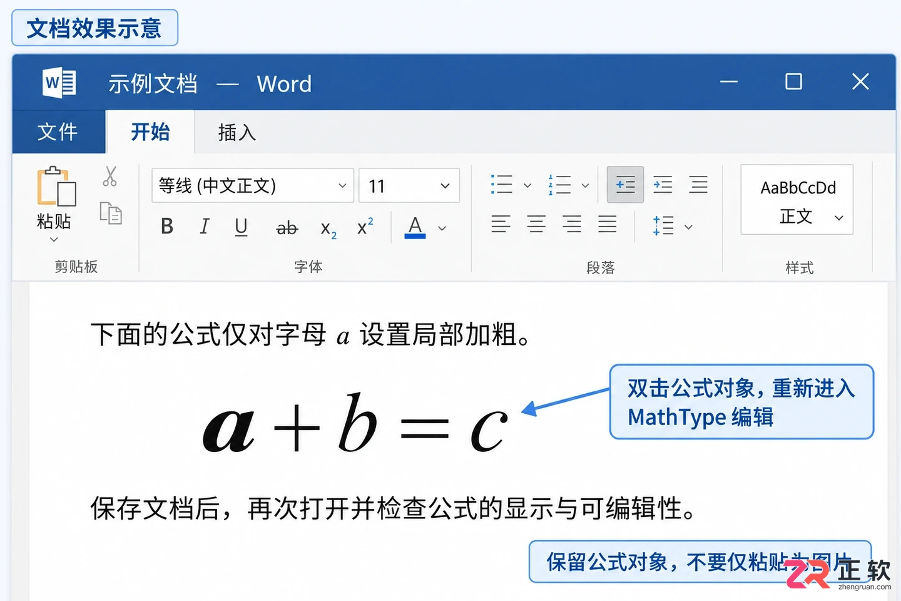Viewport: 901px width, 601px height.
Task: Open the line spacing options arrow
Action: 688,227
